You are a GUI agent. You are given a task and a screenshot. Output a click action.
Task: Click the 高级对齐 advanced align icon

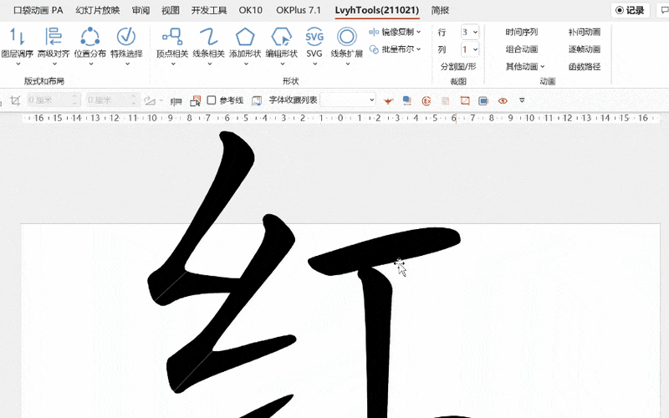coord(54,37)
